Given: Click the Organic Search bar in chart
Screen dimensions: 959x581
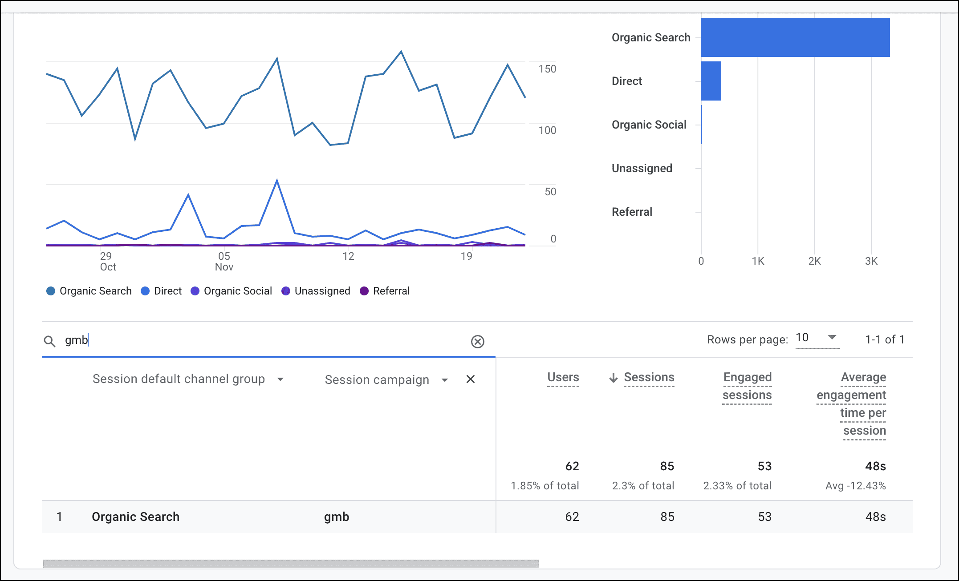Looking at the screenshot, I should point(795,37).
